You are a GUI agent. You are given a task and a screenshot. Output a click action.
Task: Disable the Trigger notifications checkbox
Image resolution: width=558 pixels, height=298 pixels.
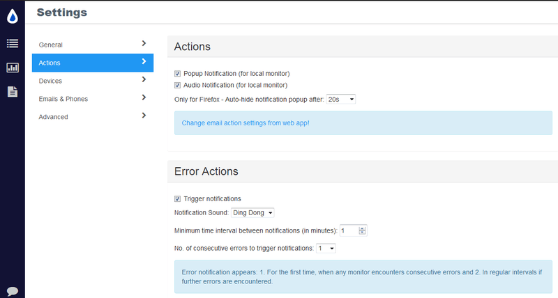[x=177, y=198]
